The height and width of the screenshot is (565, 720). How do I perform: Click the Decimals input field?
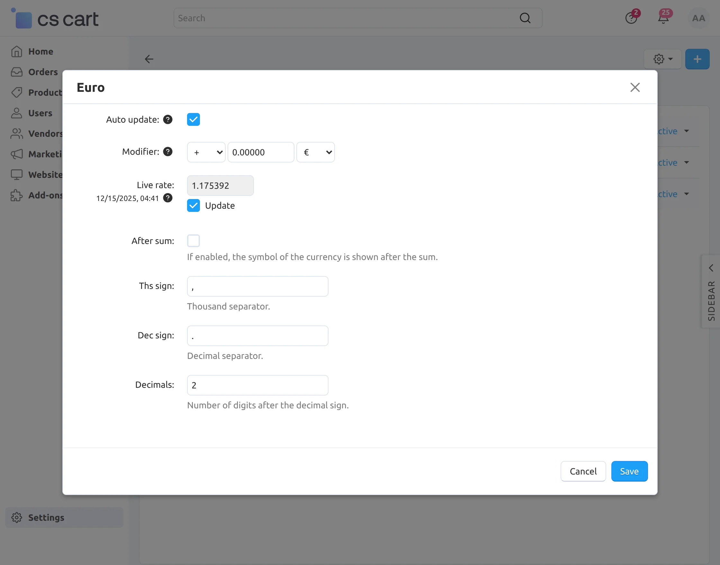tap(257, 385)
